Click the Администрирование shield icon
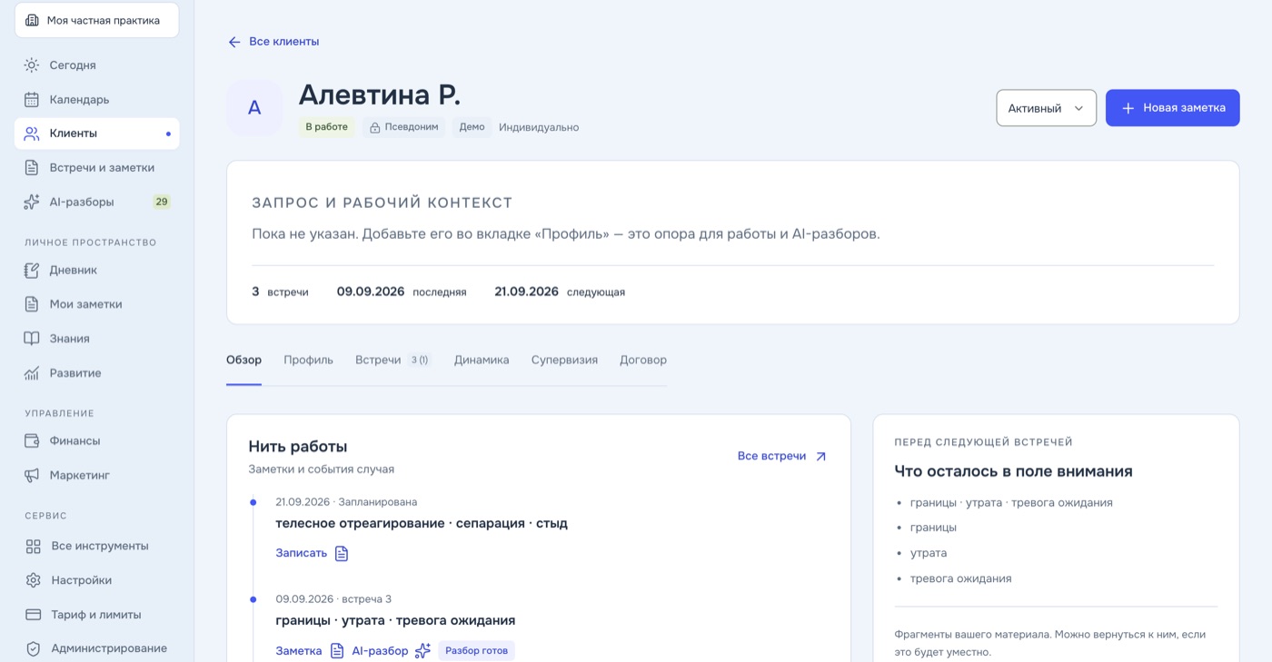Screen dimensions: 1272x662 (x=34, y=648)
